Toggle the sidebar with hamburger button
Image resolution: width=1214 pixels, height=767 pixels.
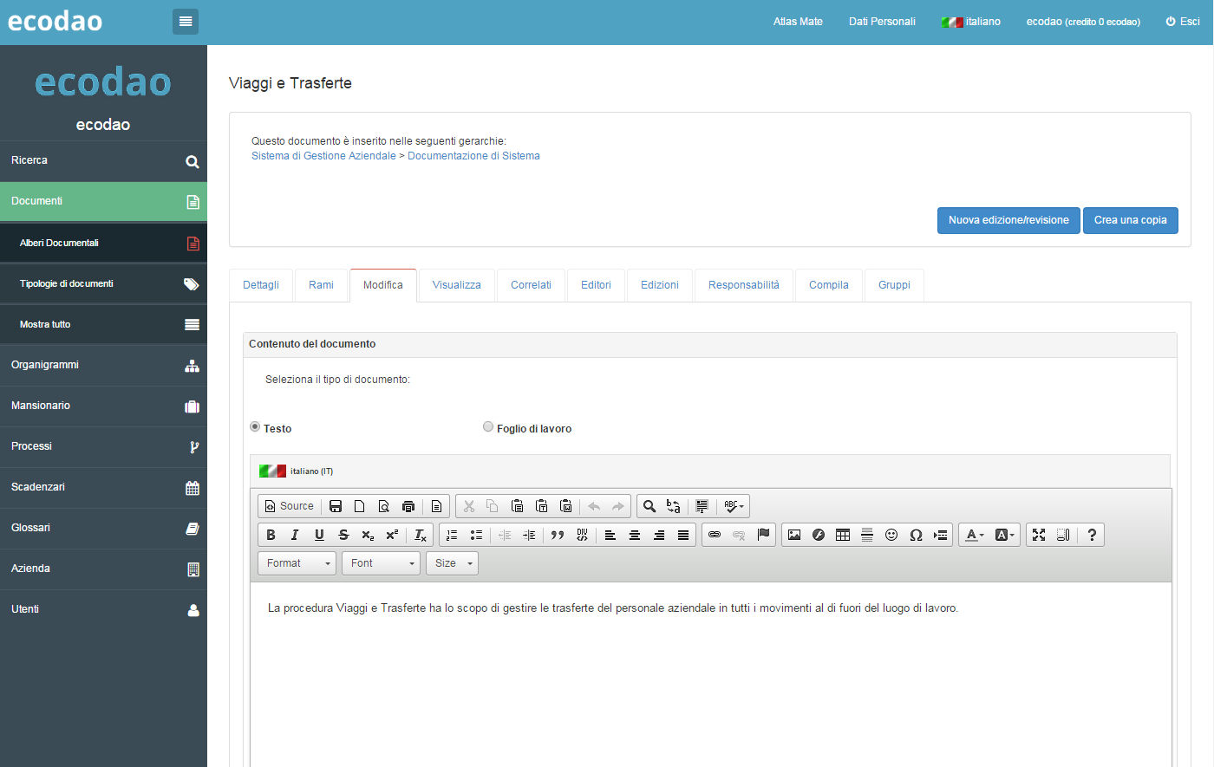coord(186,22)
